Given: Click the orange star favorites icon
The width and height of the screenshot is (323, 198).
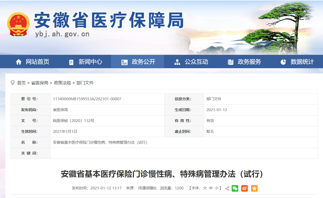Looking at the screenshot, I should (254, 188).
